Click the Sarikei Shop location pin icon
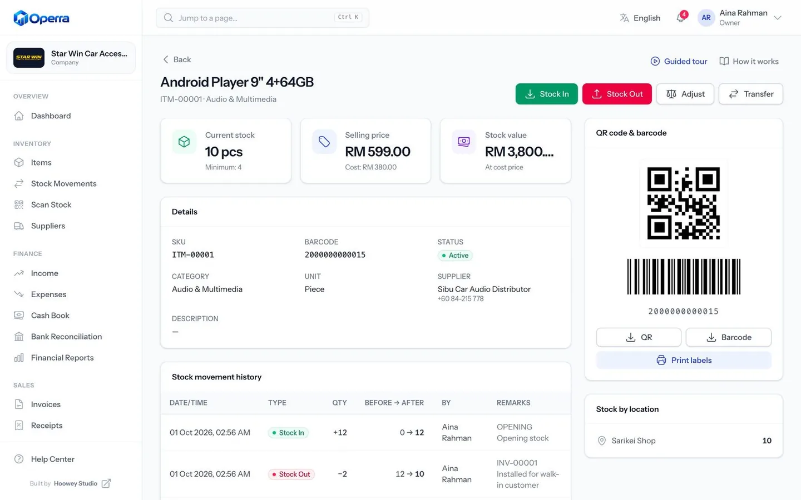Image resolution: width=801 pixels, height=500 pixels. [x=601, y=441]
